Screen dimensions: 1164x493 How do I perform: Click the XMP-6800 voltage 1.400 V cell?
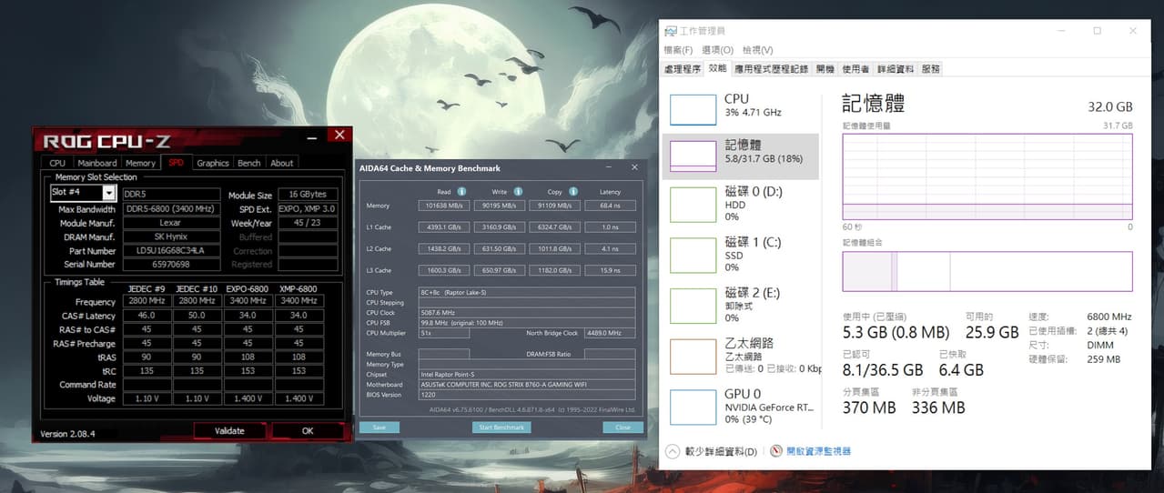pyautogui.click(x=299, y=398)
